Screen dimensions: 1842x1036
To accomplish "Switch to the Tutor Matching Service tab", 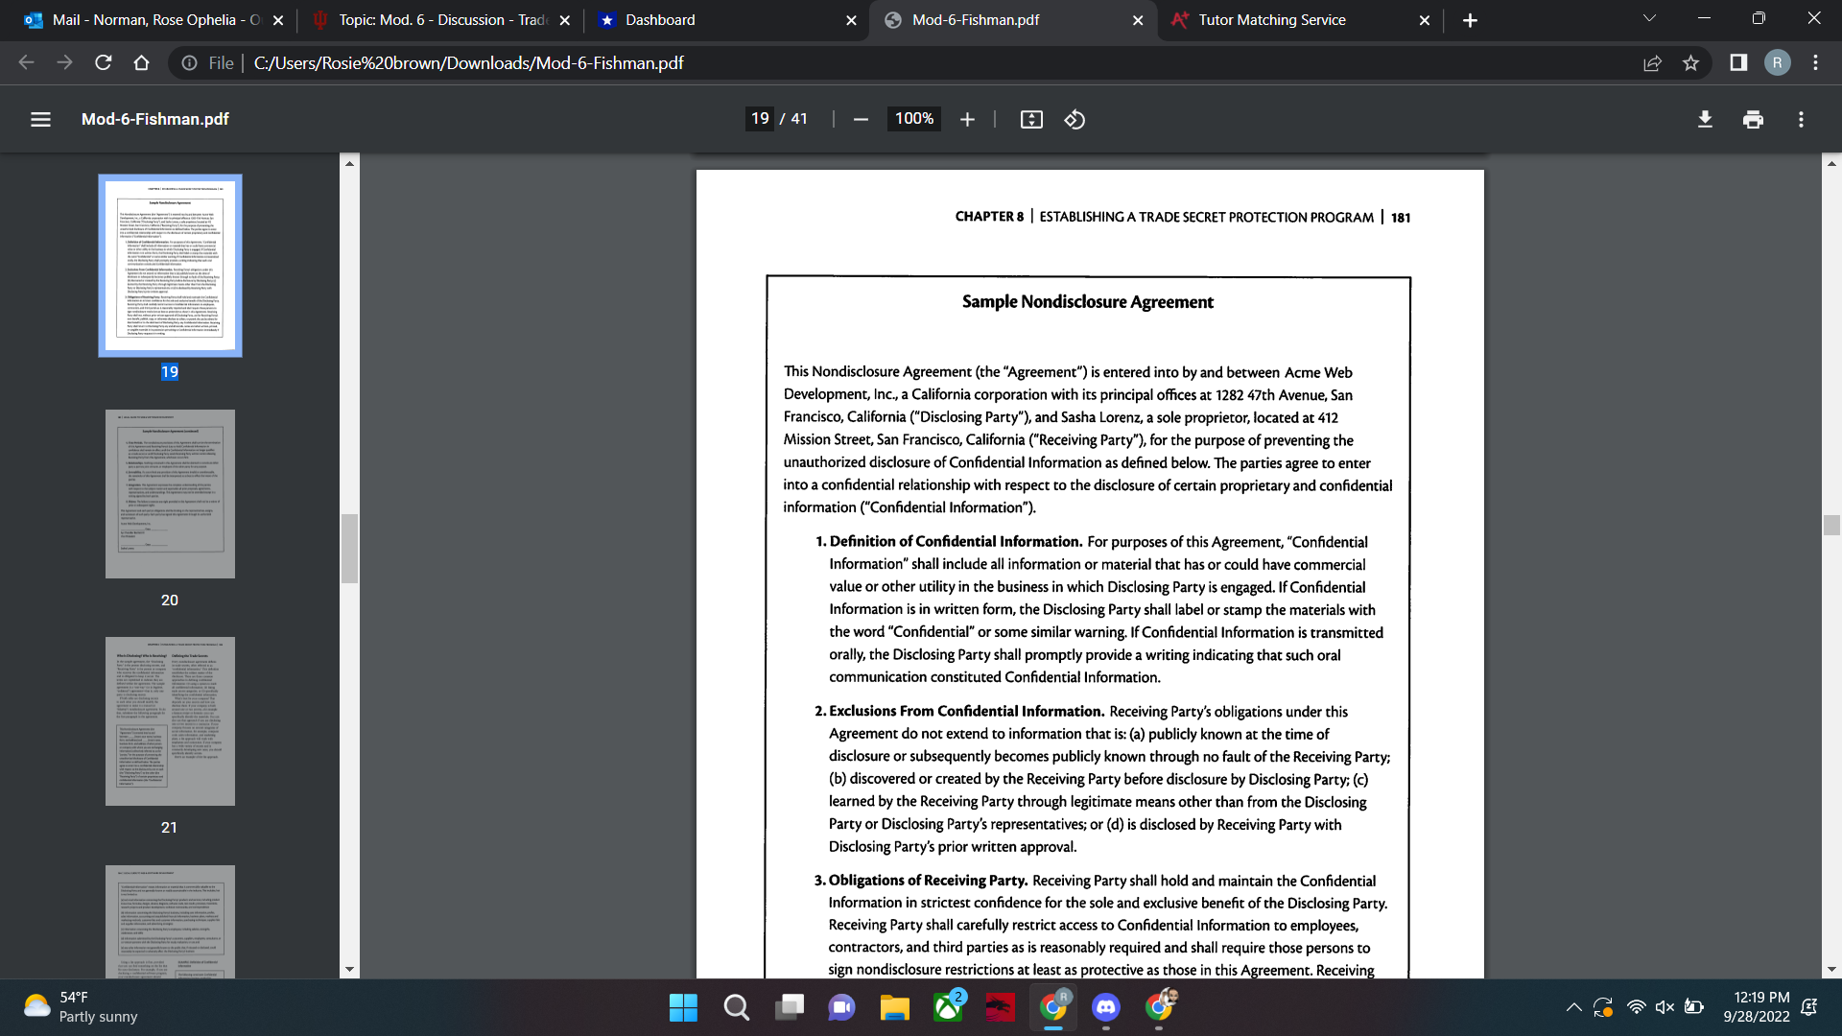I will 1270,19.
